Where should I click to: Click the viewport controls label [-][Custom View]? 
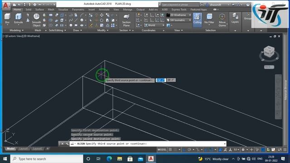pos(21,36)
